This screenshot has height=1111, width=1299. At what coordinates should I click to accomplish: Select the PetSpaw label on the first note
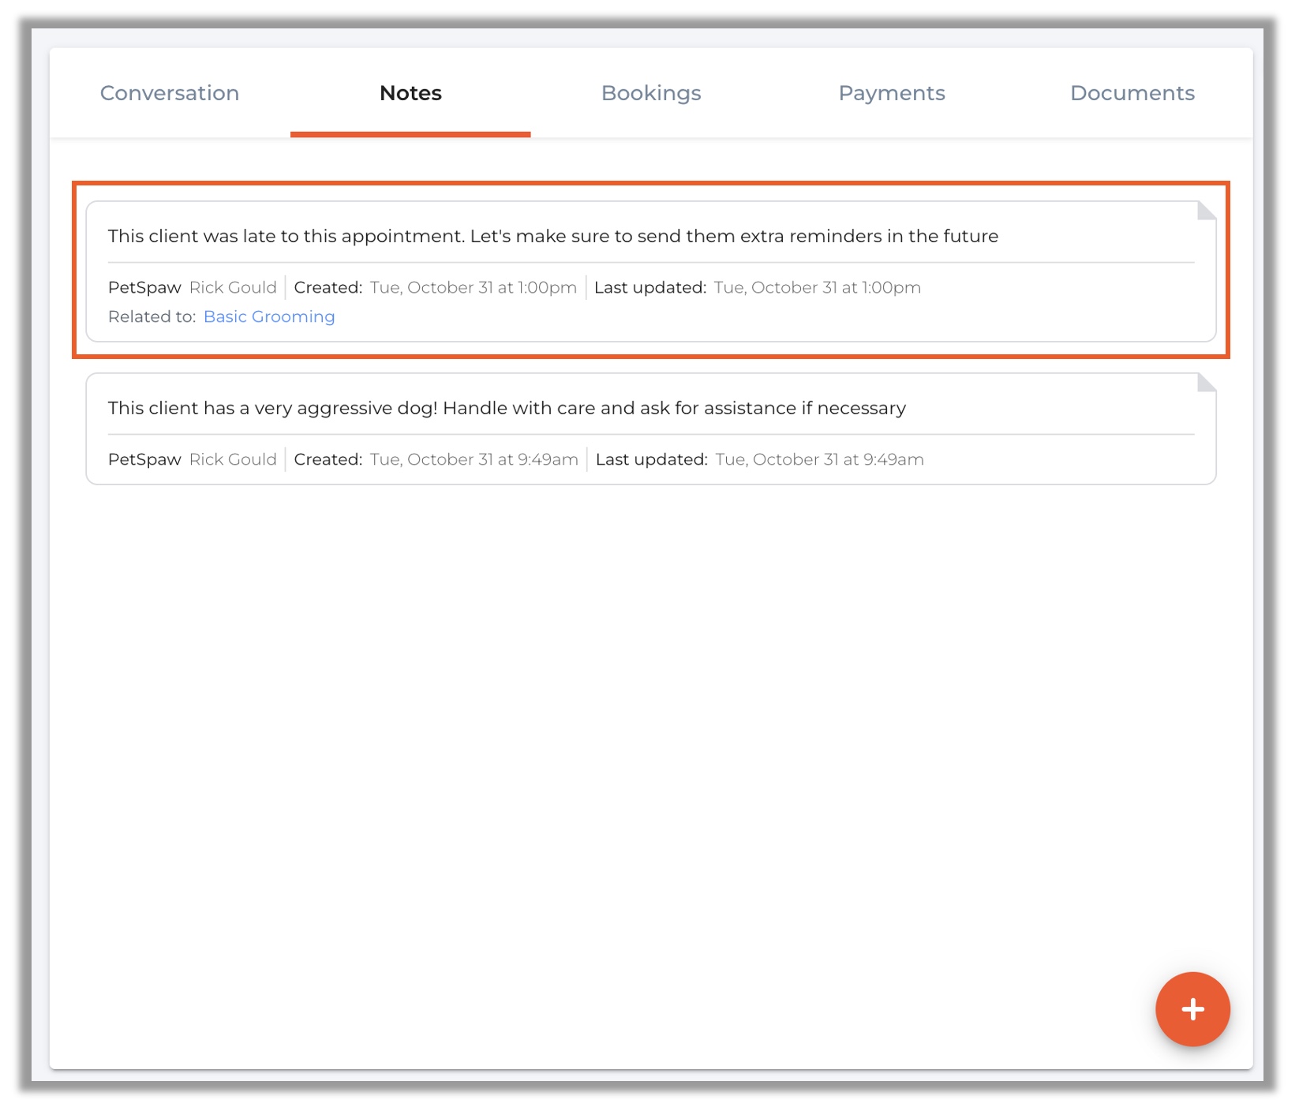[x=144, y=287]
